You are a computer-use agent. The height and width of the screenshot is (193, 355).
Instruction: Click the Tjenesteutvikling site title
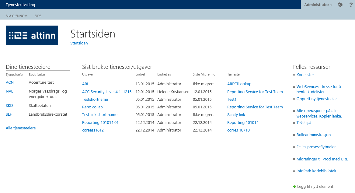coord(20,5)
